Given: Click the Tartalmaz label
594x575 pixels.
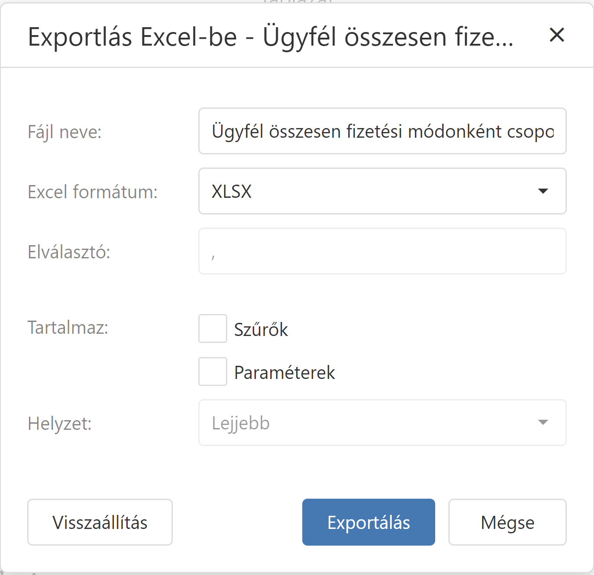Looking at the screenshot, I should (68, 328).
